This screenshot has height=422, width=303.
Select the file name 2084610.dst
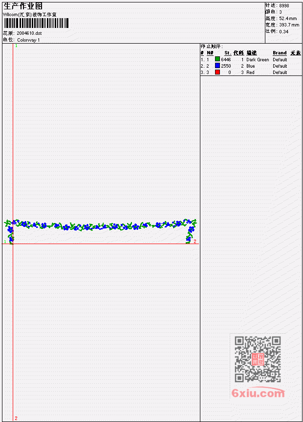click(x=29, y=33)
